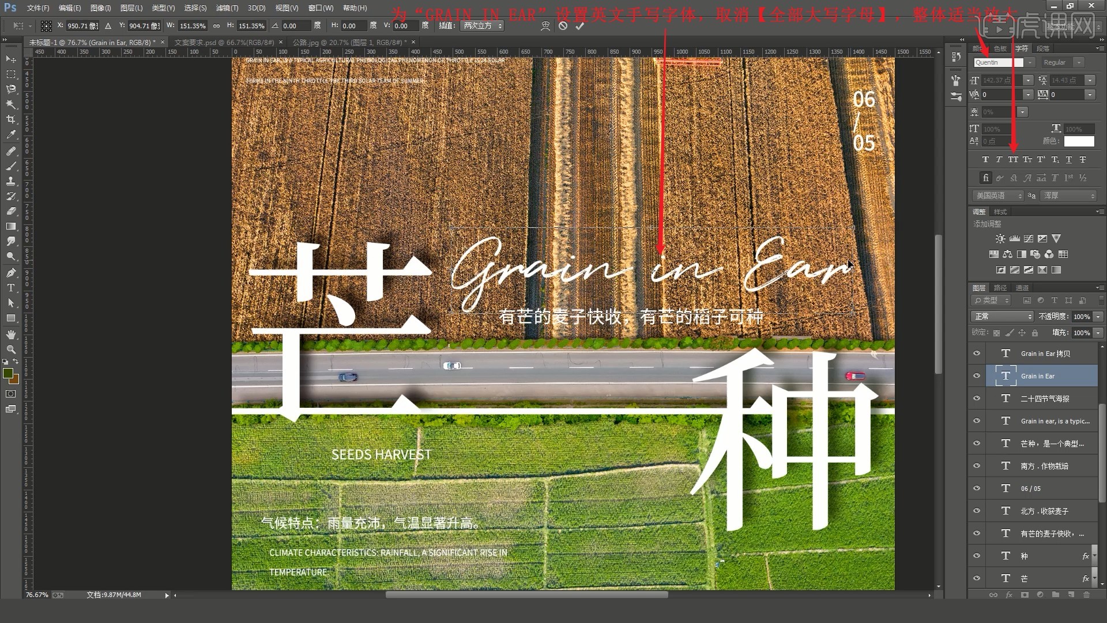This screenshot has height=623, width=1107.
Task: Select the Move tool
Action: click(x=11, y=59)
